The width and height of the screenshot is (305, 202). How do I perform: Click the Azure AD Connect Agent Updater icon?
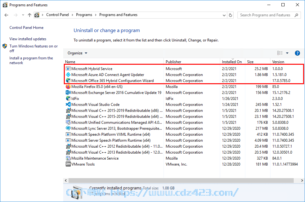pos(68,75)
